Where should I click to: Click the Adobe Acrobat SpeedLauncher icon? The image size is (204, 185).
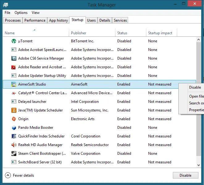click(x=14, y=50)
